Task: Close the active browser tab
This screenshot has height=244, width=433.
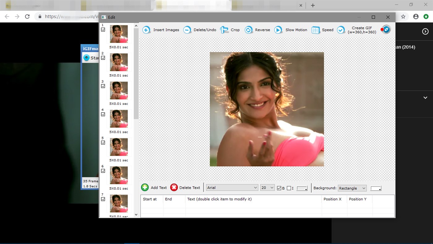Action: 301,5
